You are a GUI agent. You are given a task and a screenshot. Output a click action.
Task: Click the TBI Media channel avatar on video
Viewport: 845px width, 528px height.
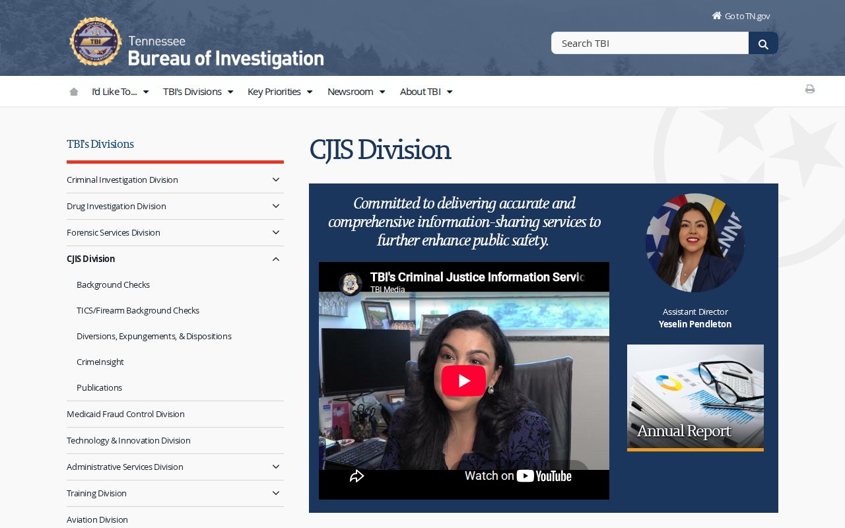(351, 284)
